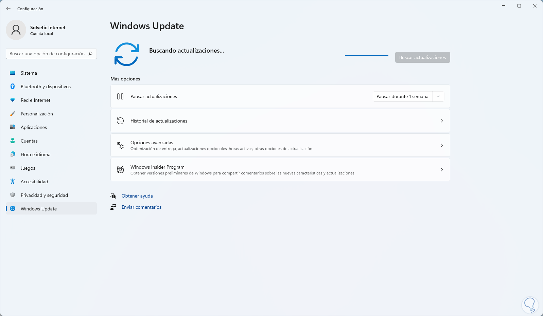Click the Sistema monitor icon
Viewport: 543px width, 316px height.
pyautogui.click(x=13, y=73)
